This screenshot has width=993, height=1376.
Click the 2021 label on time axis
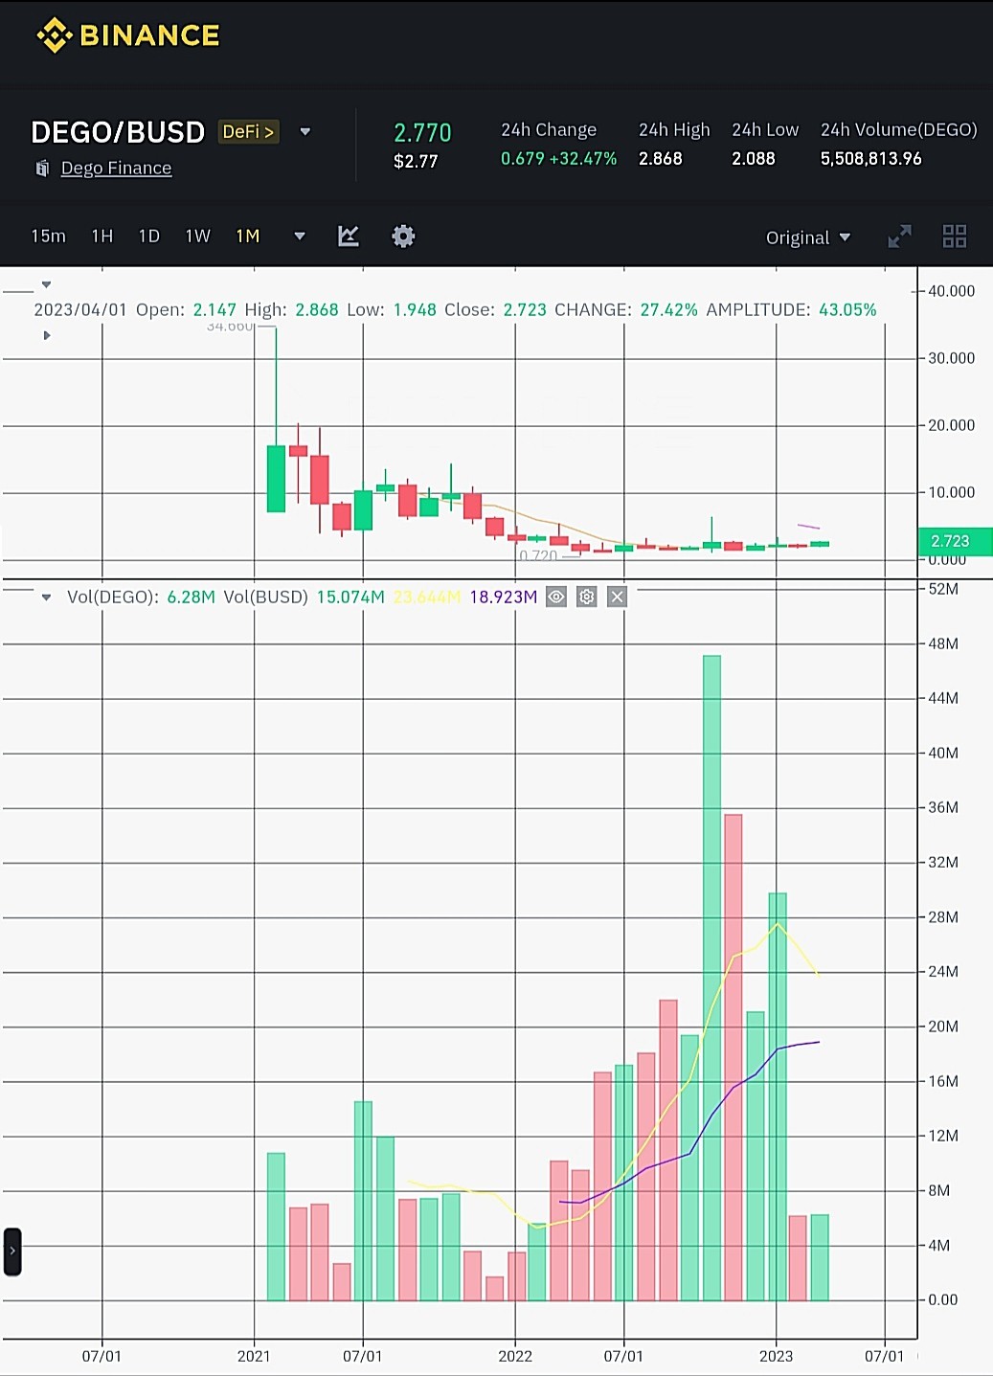click(254, 1356)
